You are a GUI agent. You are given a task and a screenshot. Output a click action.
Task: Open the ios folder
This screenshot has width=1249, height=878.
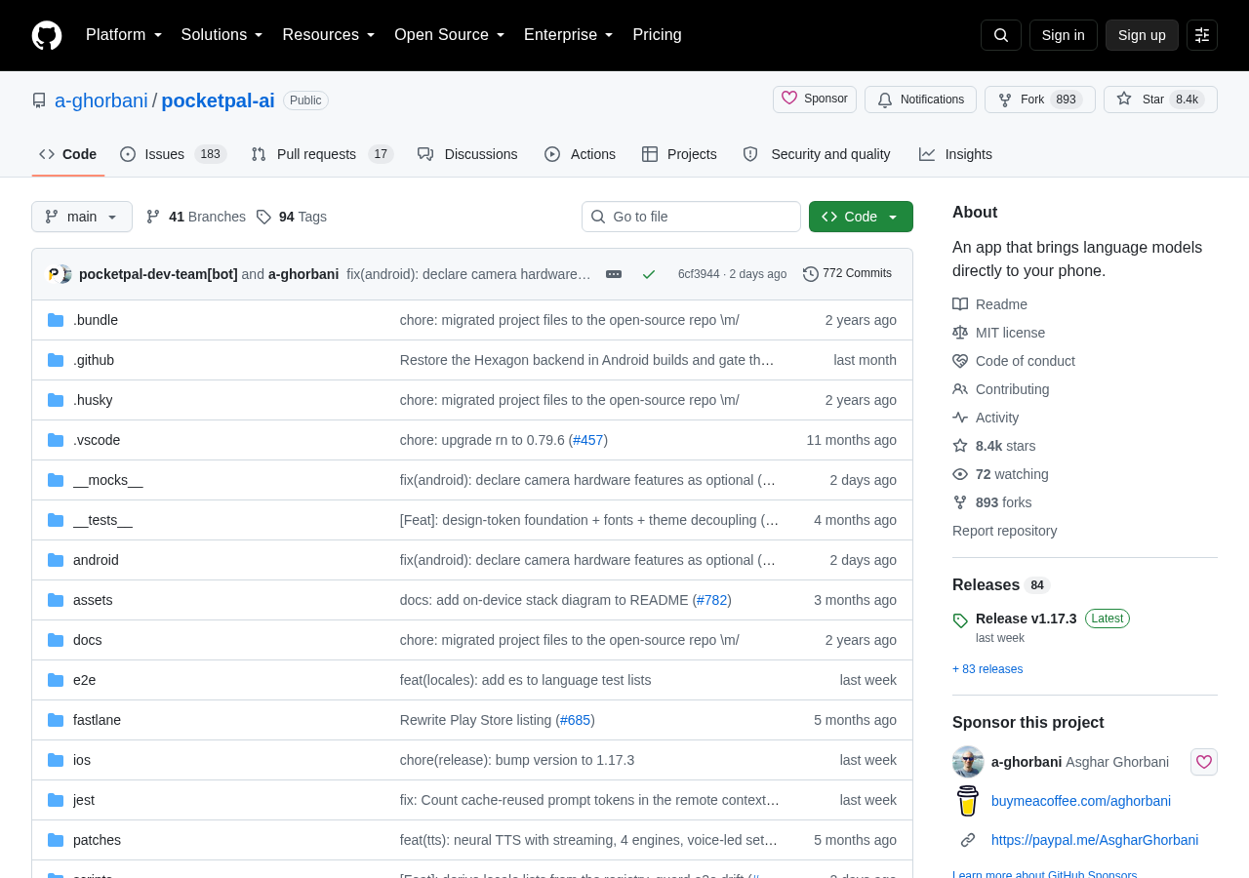[82, 760]
